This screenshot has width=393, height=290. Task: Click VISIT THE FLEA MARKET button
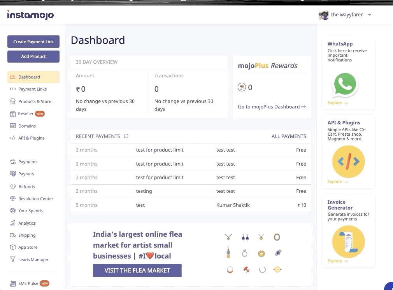point(137,271)
